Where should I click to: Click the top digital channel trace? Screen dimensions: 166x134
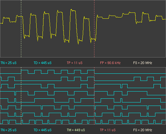pos(83,72)
